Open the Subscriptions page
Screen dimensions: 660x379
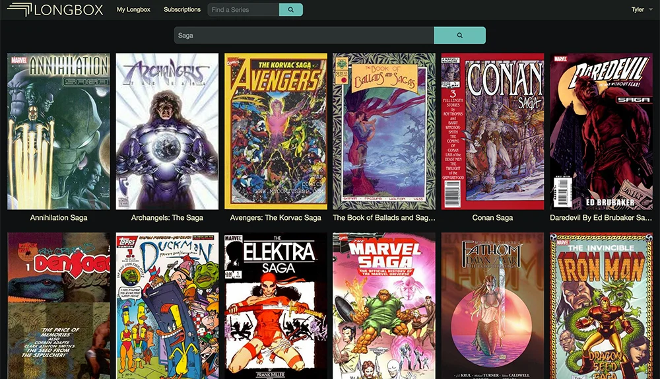(x=182, y=9)
